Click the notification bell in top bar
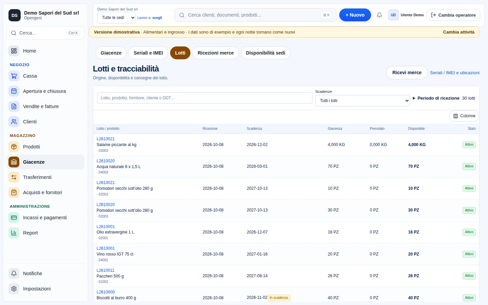This screenshot has width=488, height=305. click(x=380, y=15)
